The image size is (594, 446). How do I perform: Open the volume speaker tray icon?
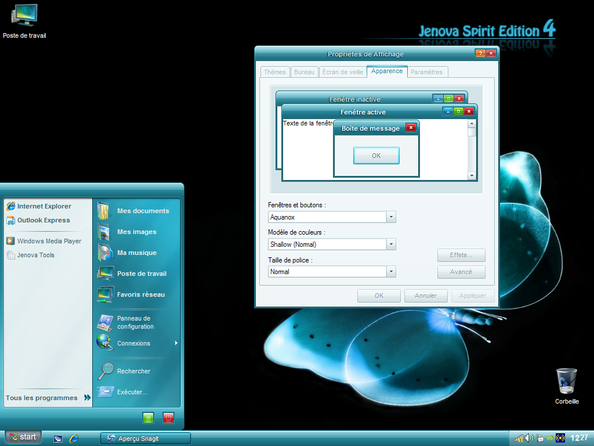(529, 438)
